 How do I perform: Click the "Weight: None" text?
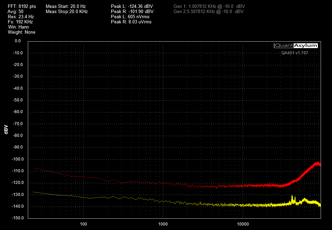(22, 32)
